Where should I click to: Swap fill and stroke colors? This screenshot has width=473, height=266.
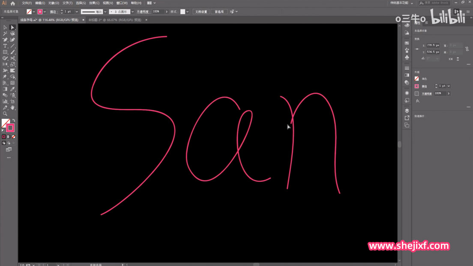pos(14,121)
